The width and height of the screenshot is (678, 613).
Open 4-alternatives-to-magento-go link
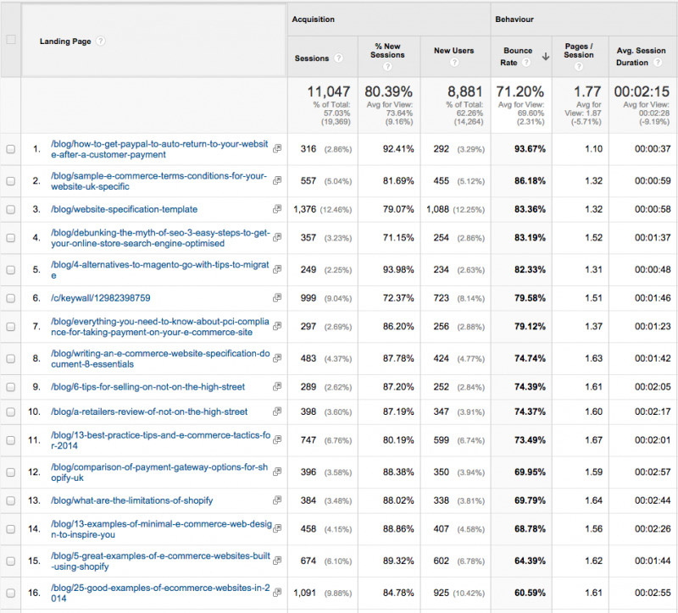[160, 270]
